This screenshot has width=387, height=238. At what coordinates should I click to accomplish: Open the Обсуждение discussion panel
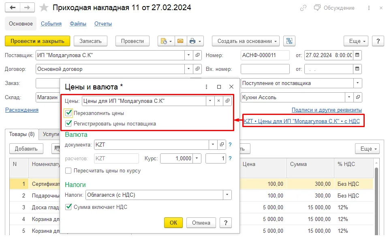tap(334, 8)
